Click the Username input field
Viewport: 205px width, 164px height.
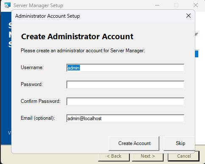(125, 68)
